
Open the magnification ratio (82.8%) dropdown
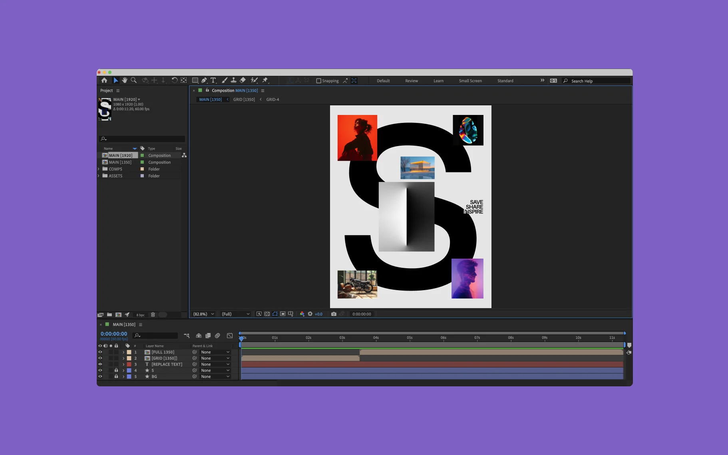pos(204,314)
